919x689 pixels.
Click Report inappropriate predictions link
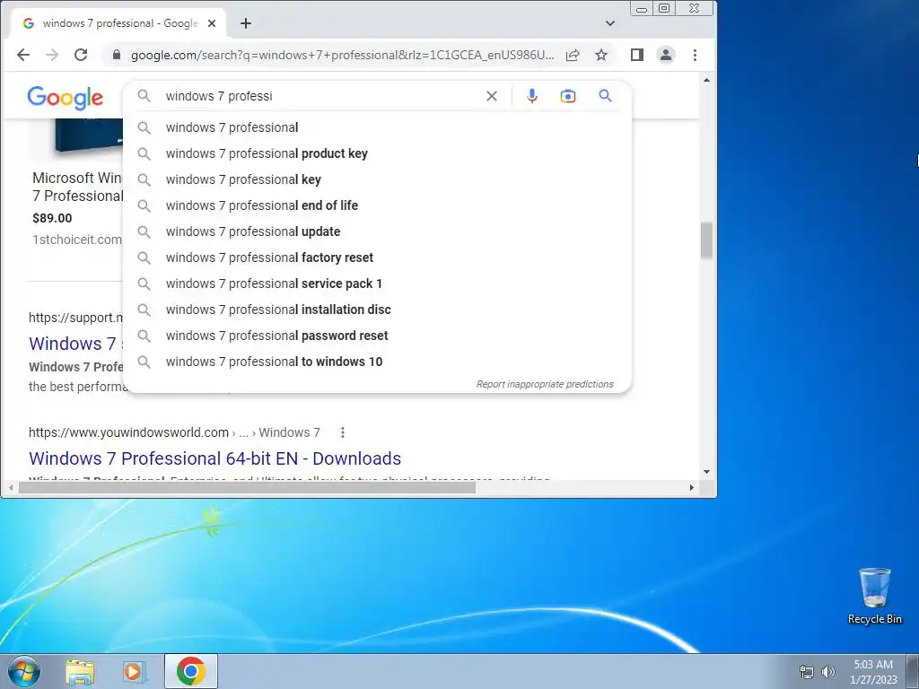click(545, 384)
